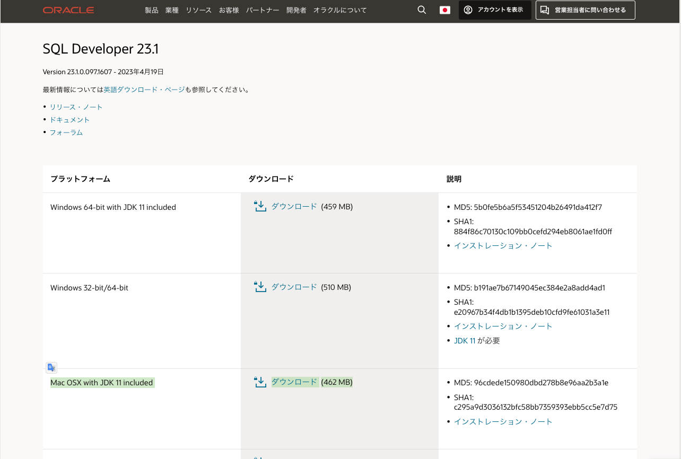
Task: Open the 英語ダウンロード・ページ link
Action: pyautogui.click(x=144, y=90)
